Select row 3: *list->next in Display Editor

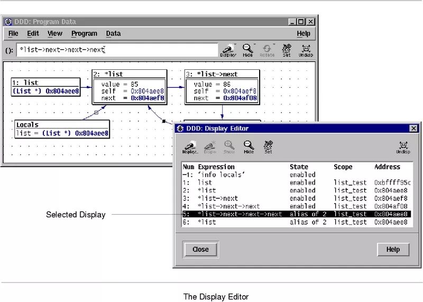(x=297, y=198)
